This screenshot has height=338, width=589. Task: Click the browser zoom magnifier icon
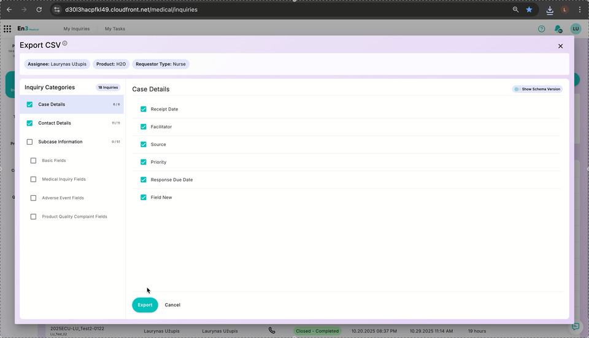pyautogui.click(x=515, y=9)
